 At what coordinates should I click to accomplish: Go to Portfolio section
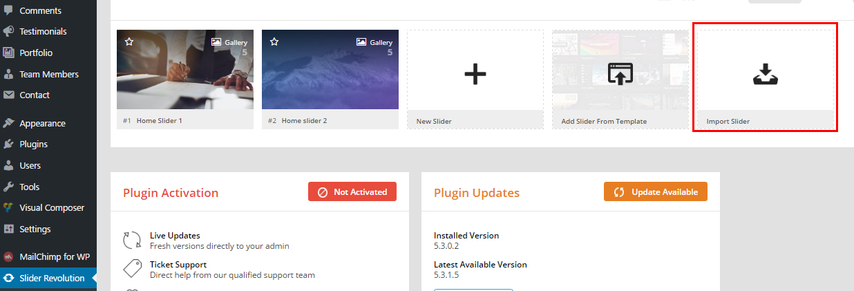(36, 53)
